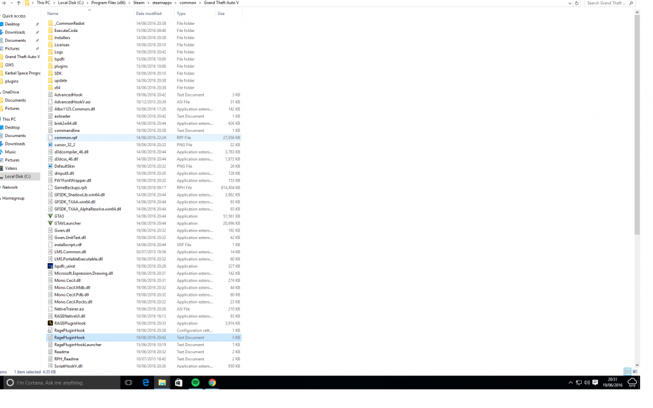Select Homegroup in navigation pane
The width and height of the screenshot is (653, 408).
(x=13, y=198)
